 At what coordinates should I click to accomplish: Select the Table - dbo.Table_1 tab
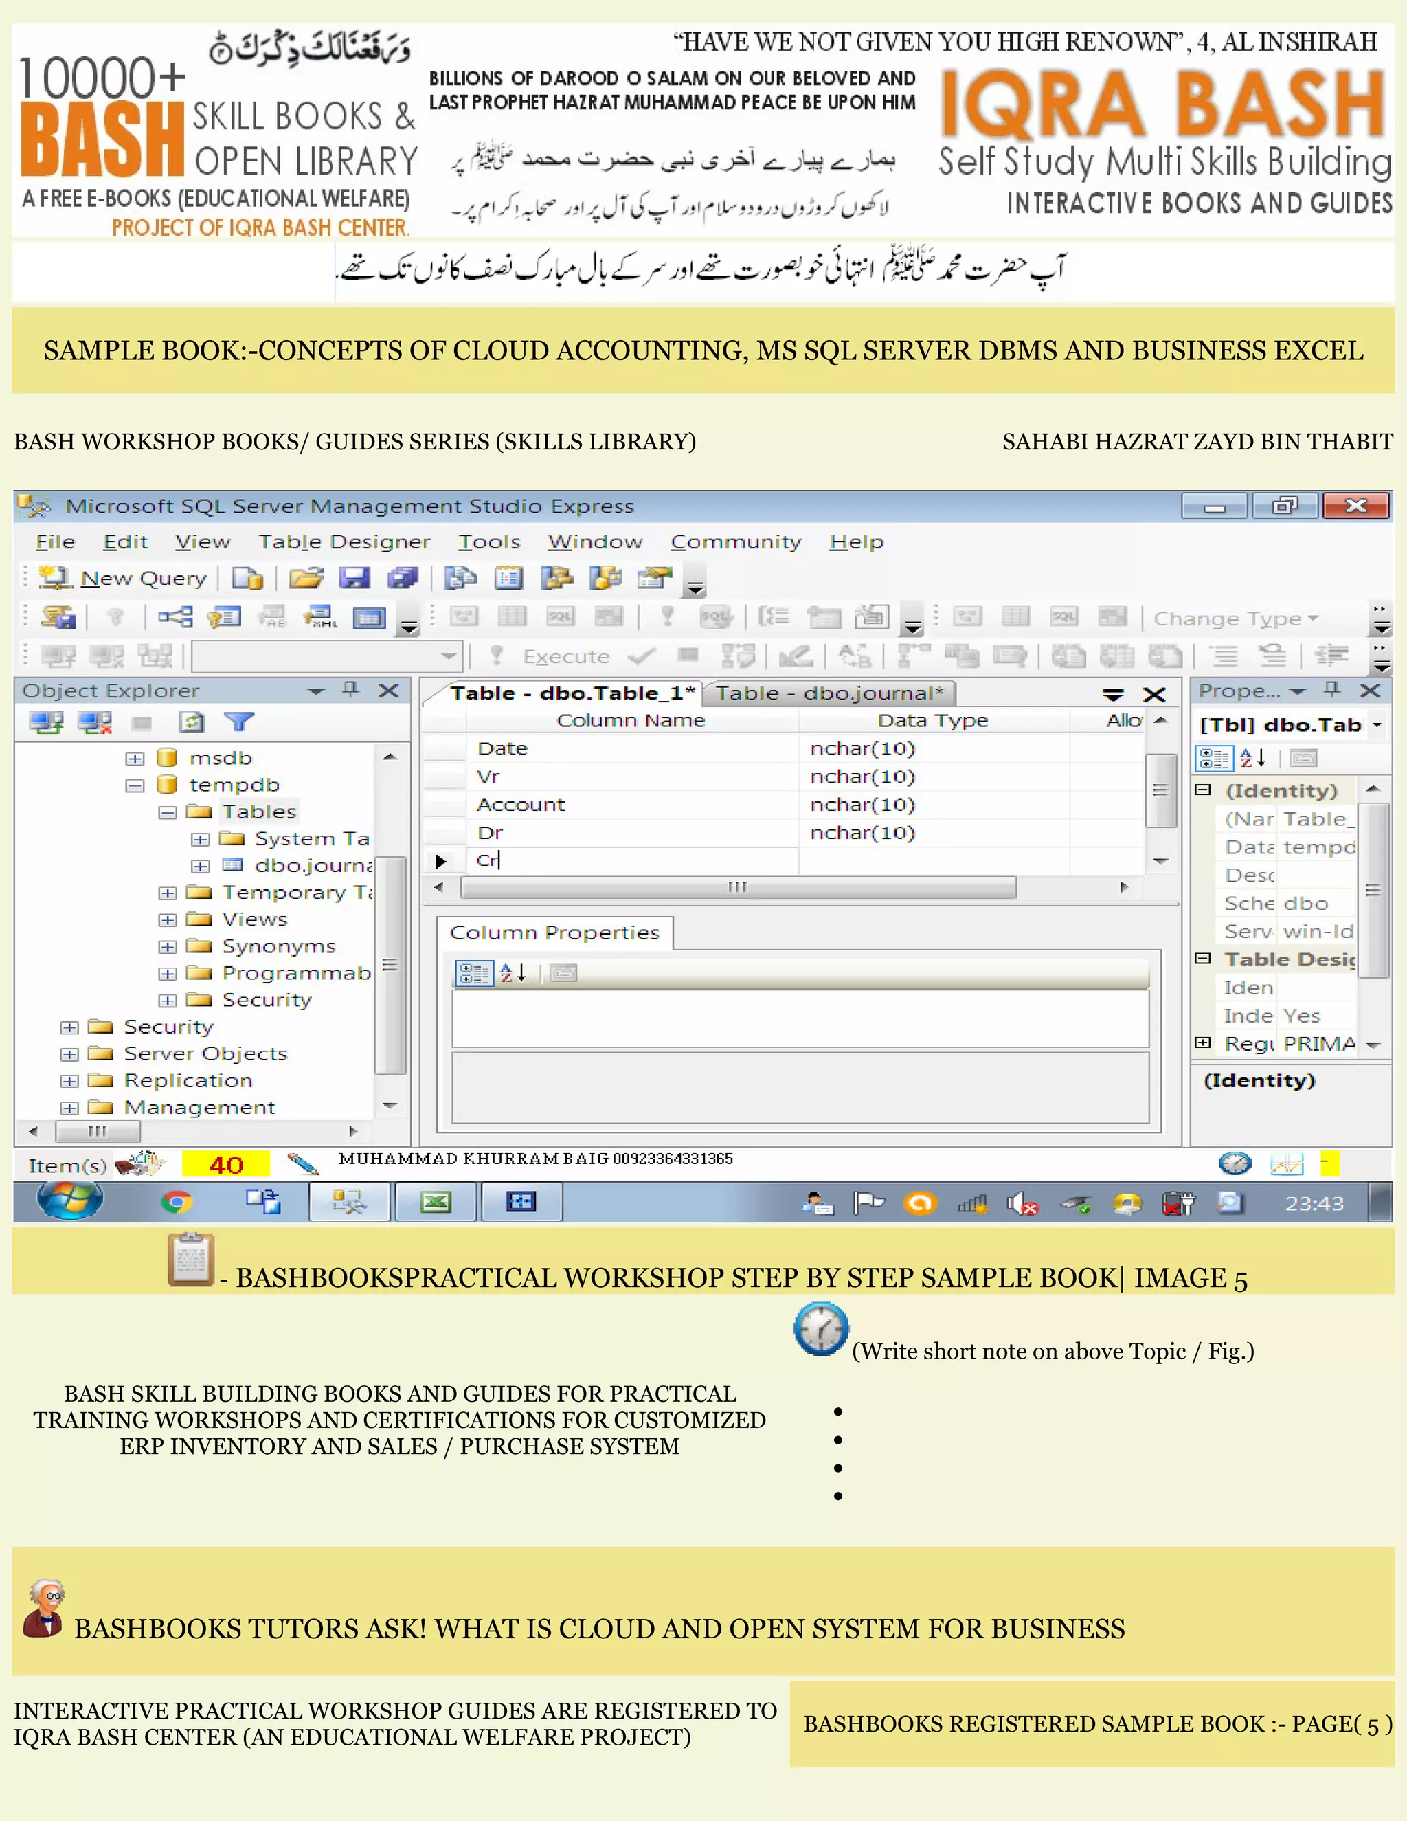click(x=572, y=693)
